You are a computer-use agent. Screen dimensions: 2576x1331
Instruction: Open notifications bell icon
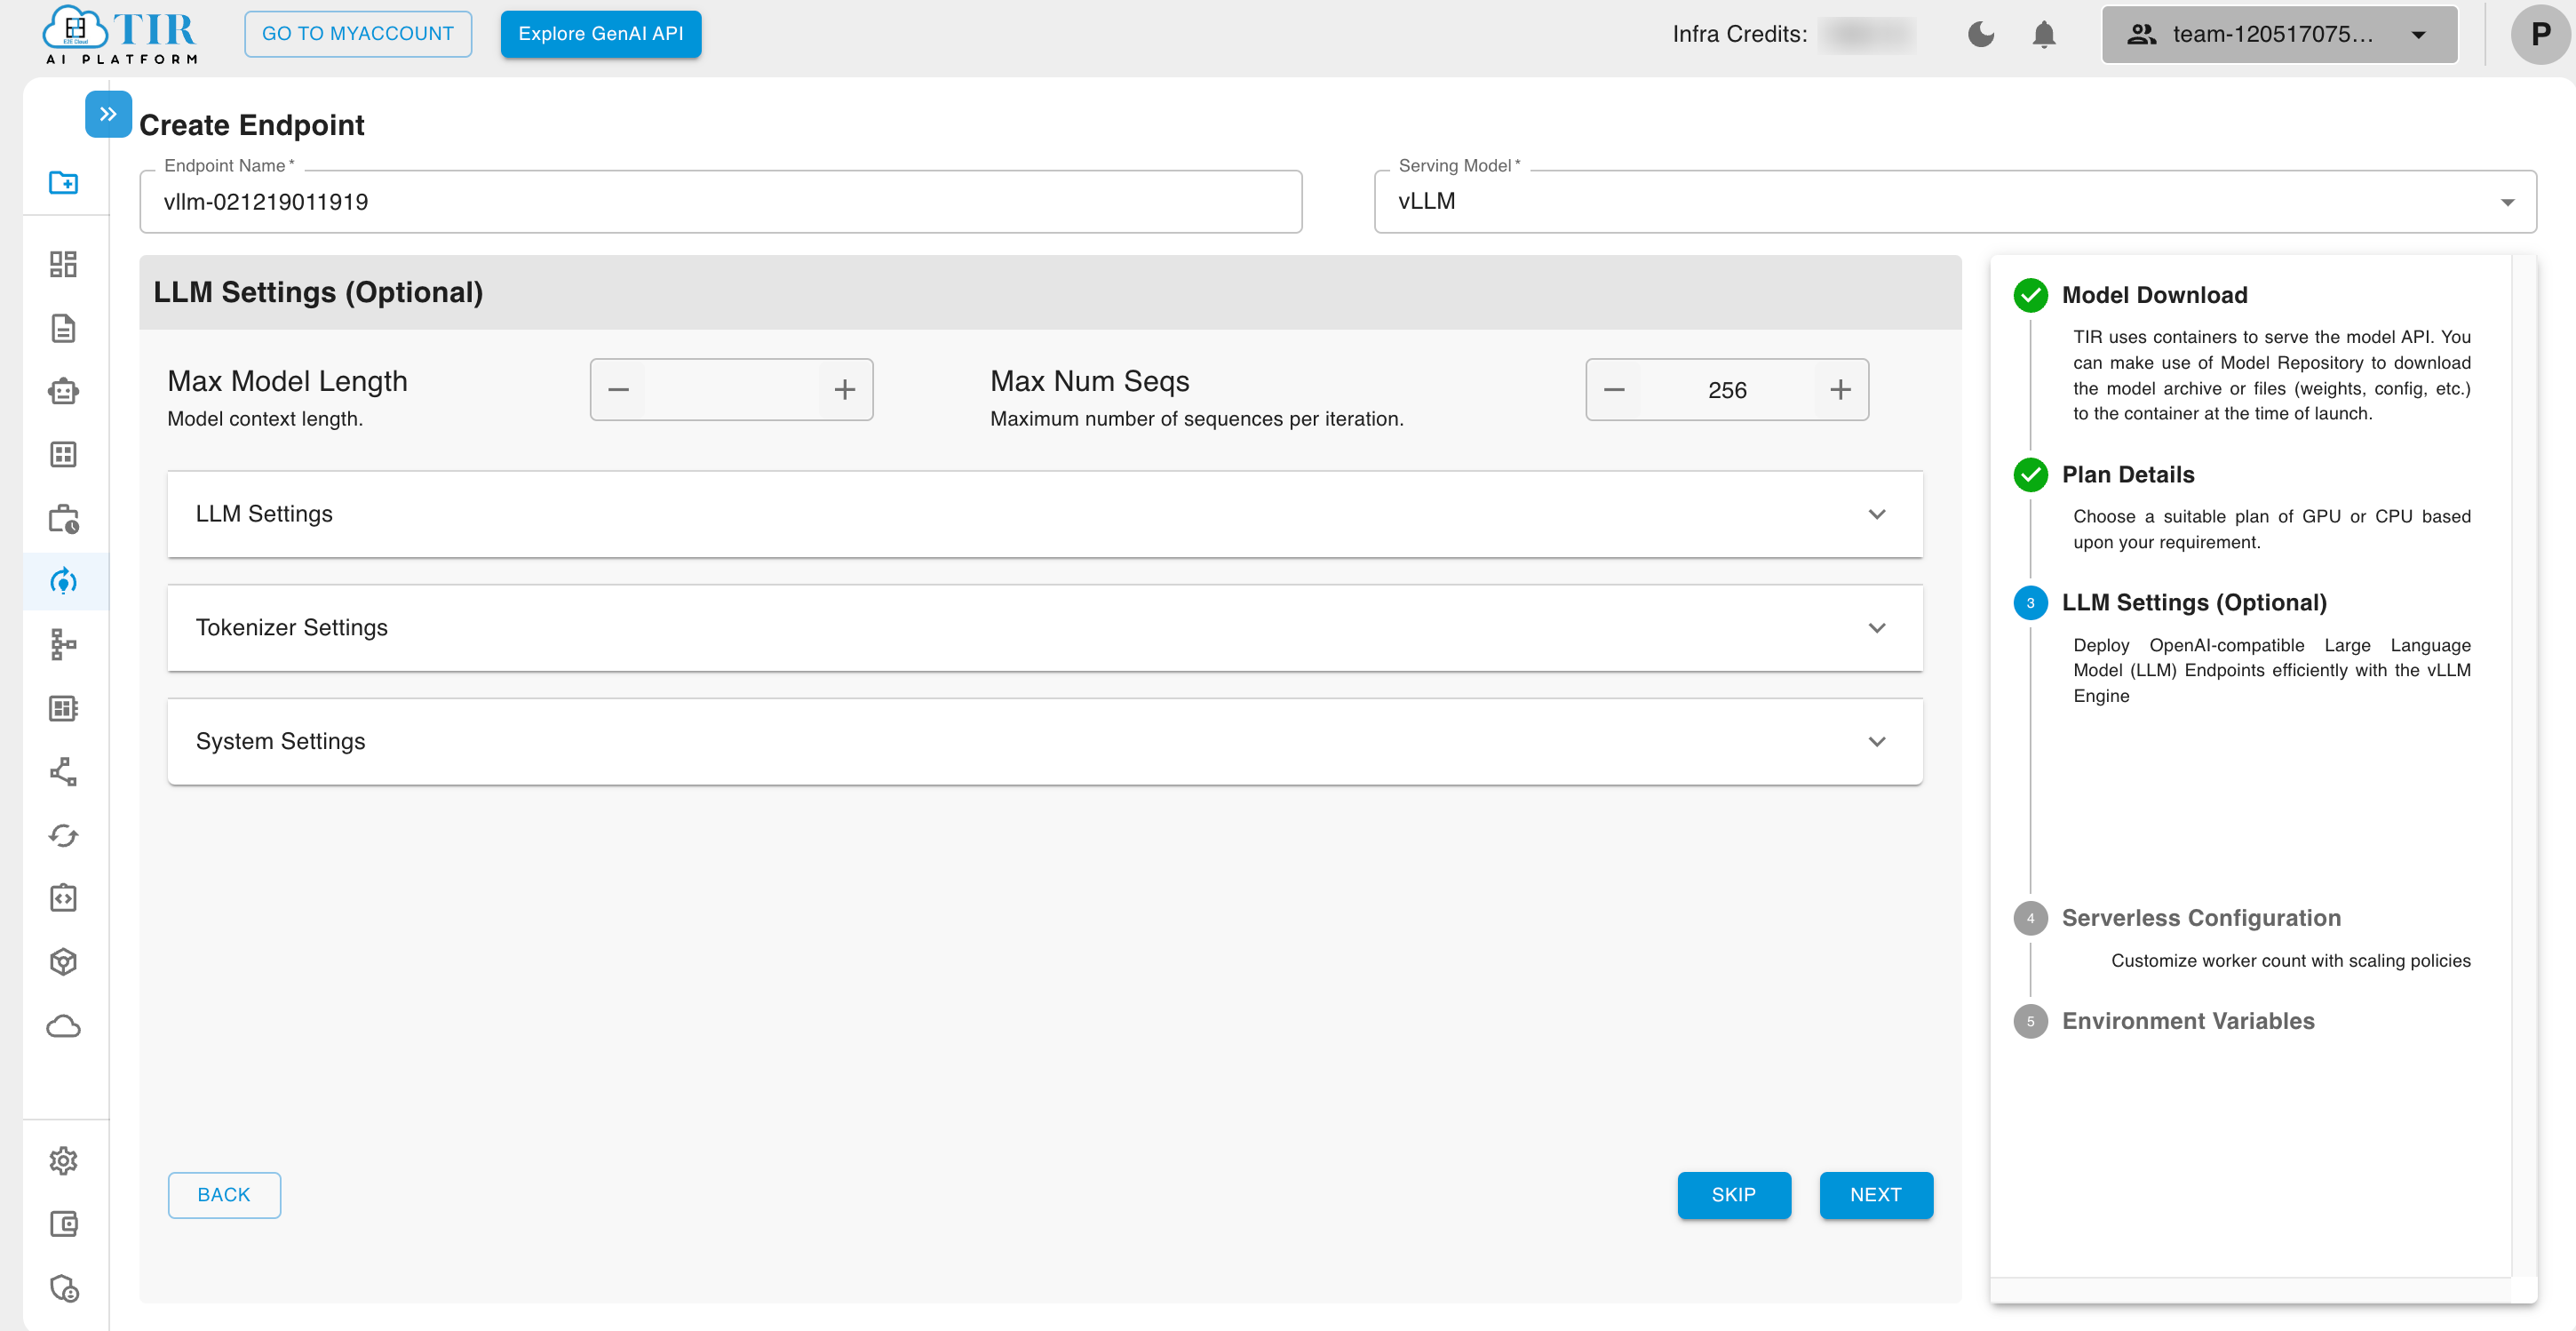pos(2044,34)
